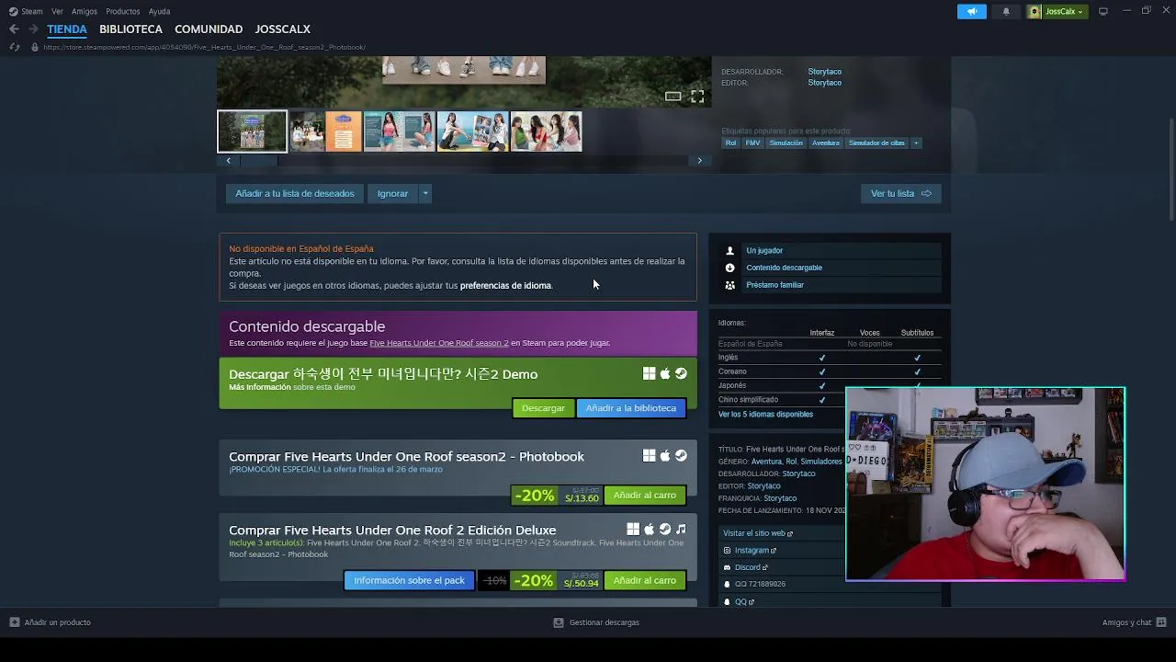Click the Amigos y chat icon
Screen dimensions: 1176x662
click(1161, 622)
